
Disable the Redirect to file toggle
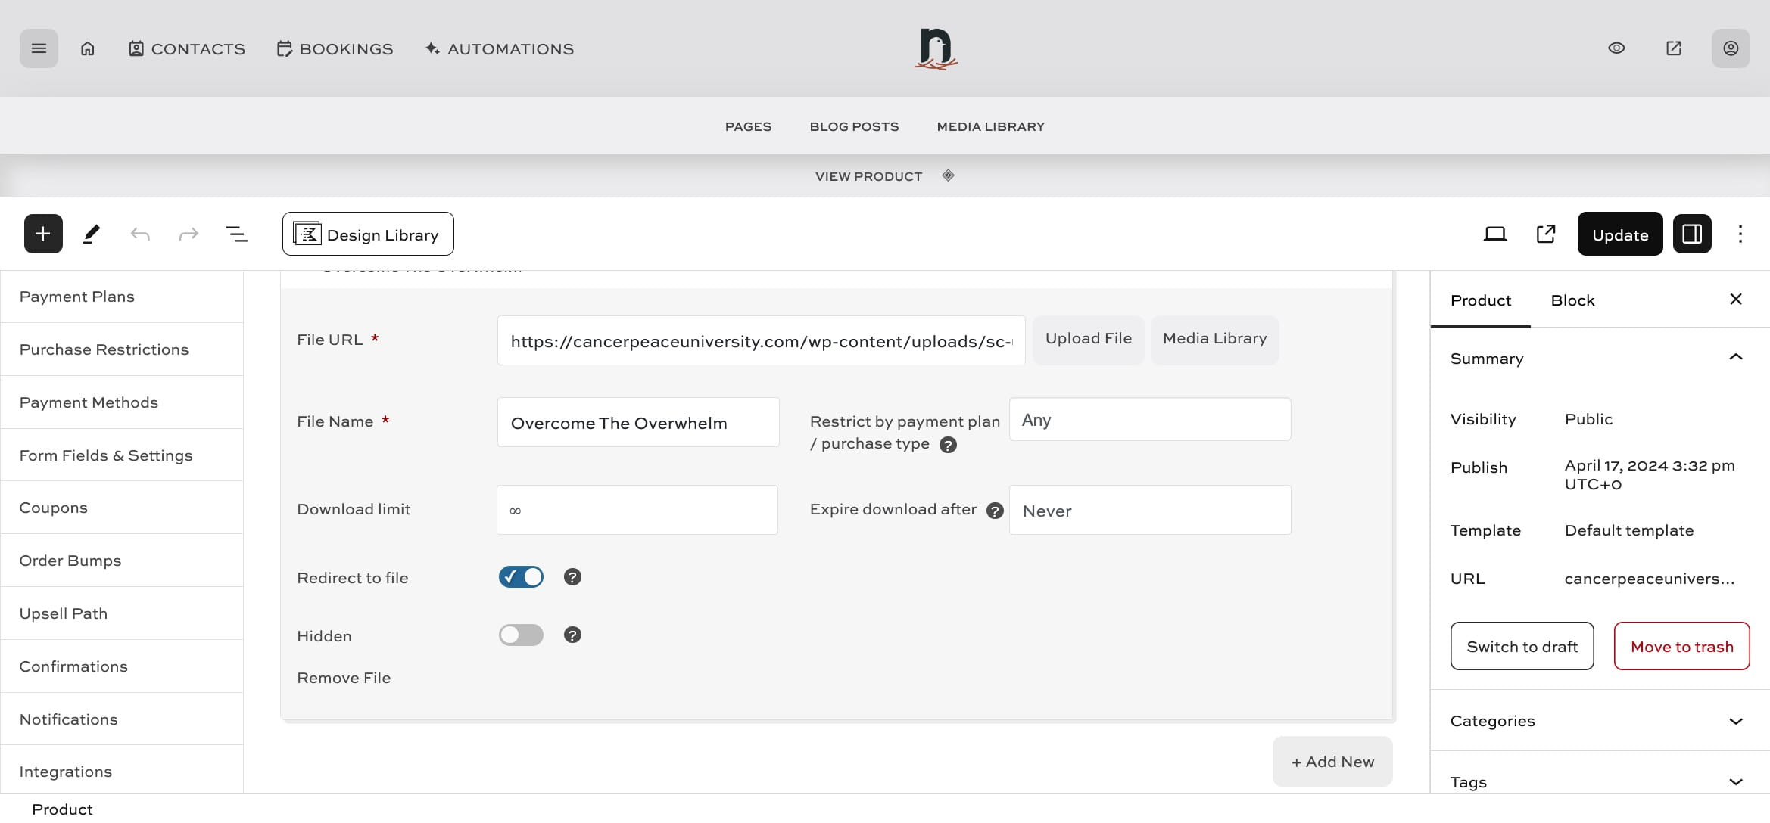(x=521, y=577)
